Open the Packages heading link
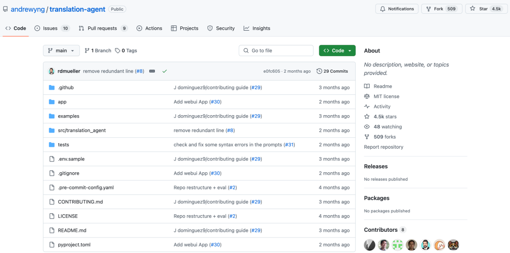The width and height of the screenshot is (510, 253). (x=377, y=198)
